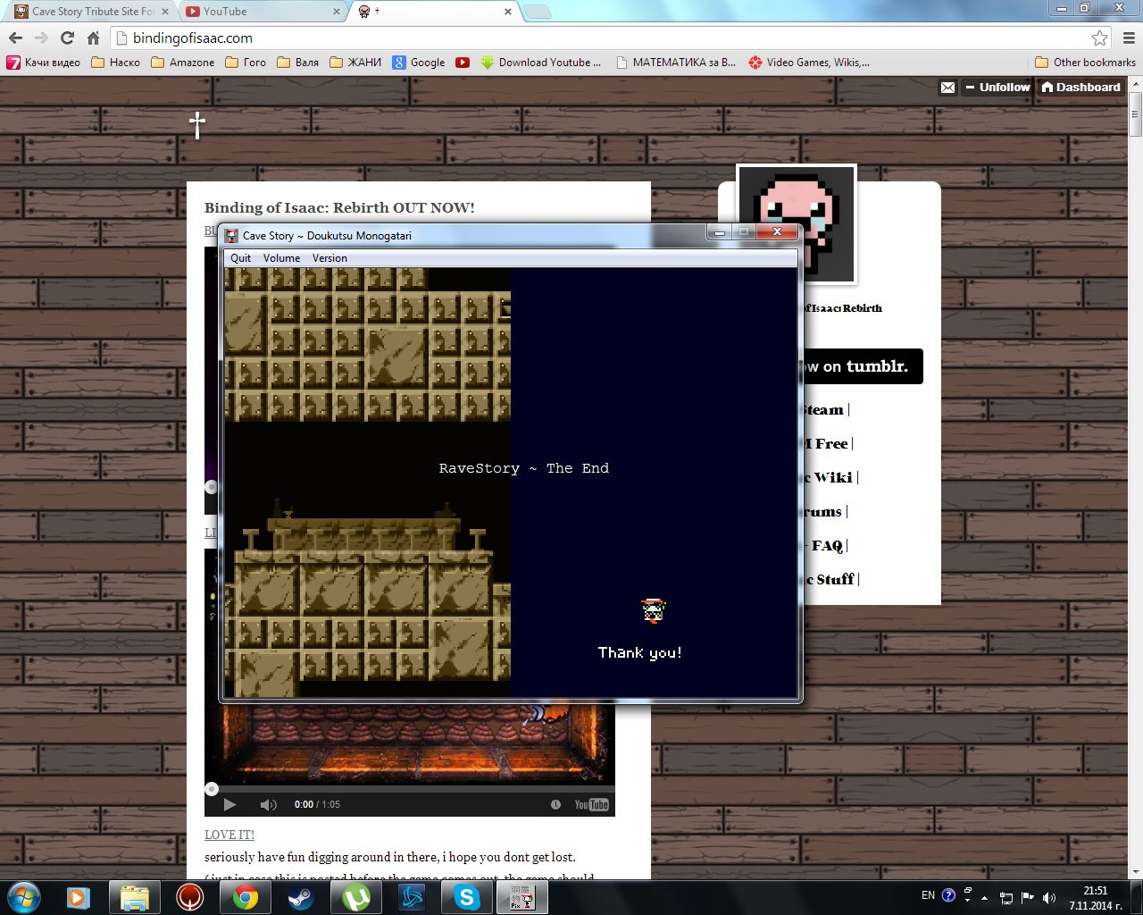
Task: Open a new Chrome tab
Action: [x=537, y=12]
